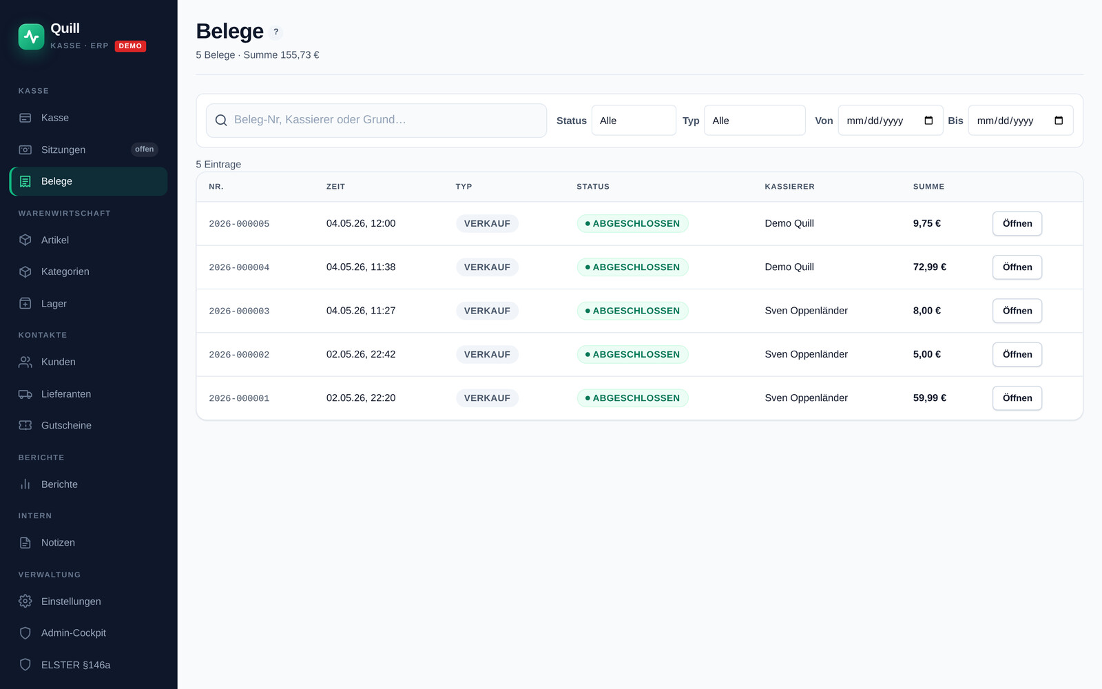Click Öffnen on row 2026-000002
The height and width of the screenshot is (689, 1102).
[x=1017, y=354]
